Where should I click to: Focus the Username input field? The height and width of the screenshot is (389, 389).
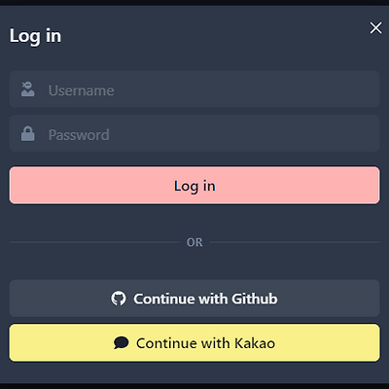pyautogui.click(x=194, y=88)
